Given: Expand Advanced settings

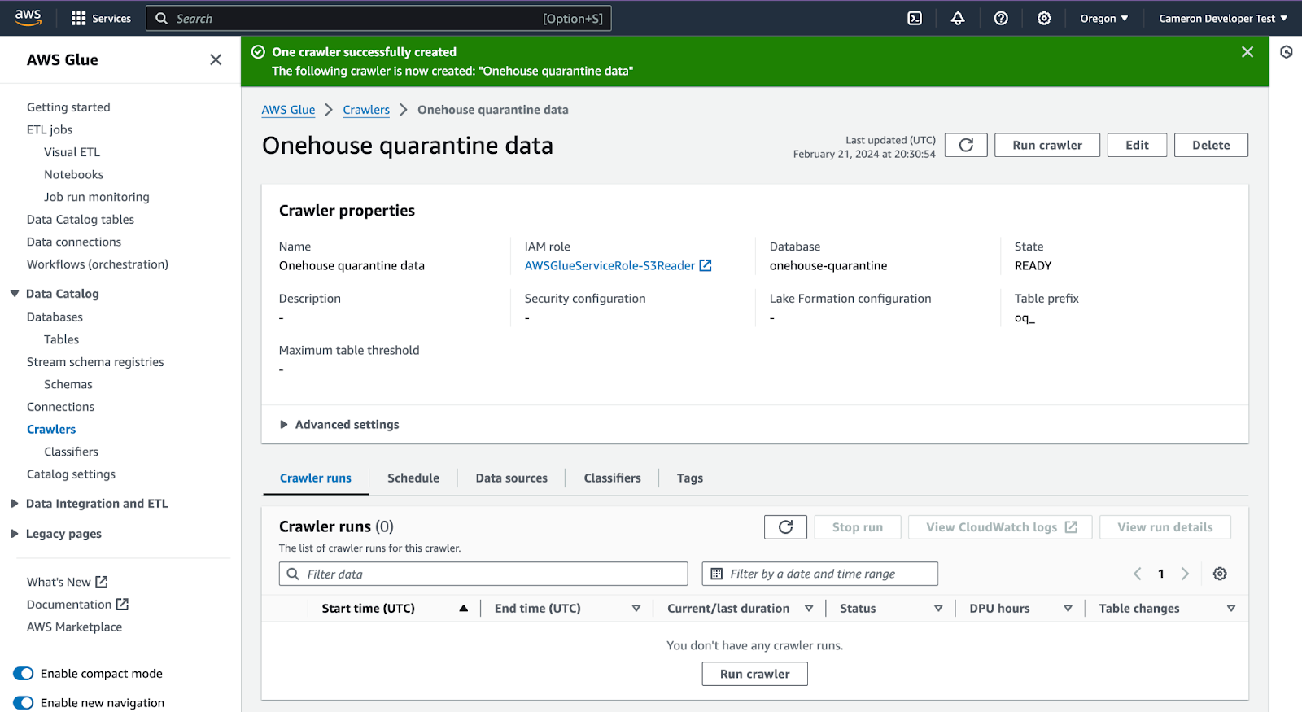Looking at the screenshot, I should coord(339,425).
